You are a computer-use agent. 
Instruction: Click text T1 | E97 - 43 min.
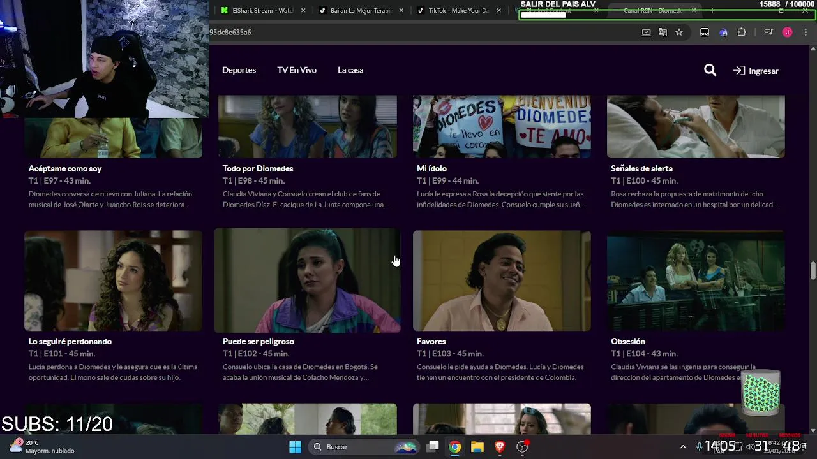pos(59,180)
